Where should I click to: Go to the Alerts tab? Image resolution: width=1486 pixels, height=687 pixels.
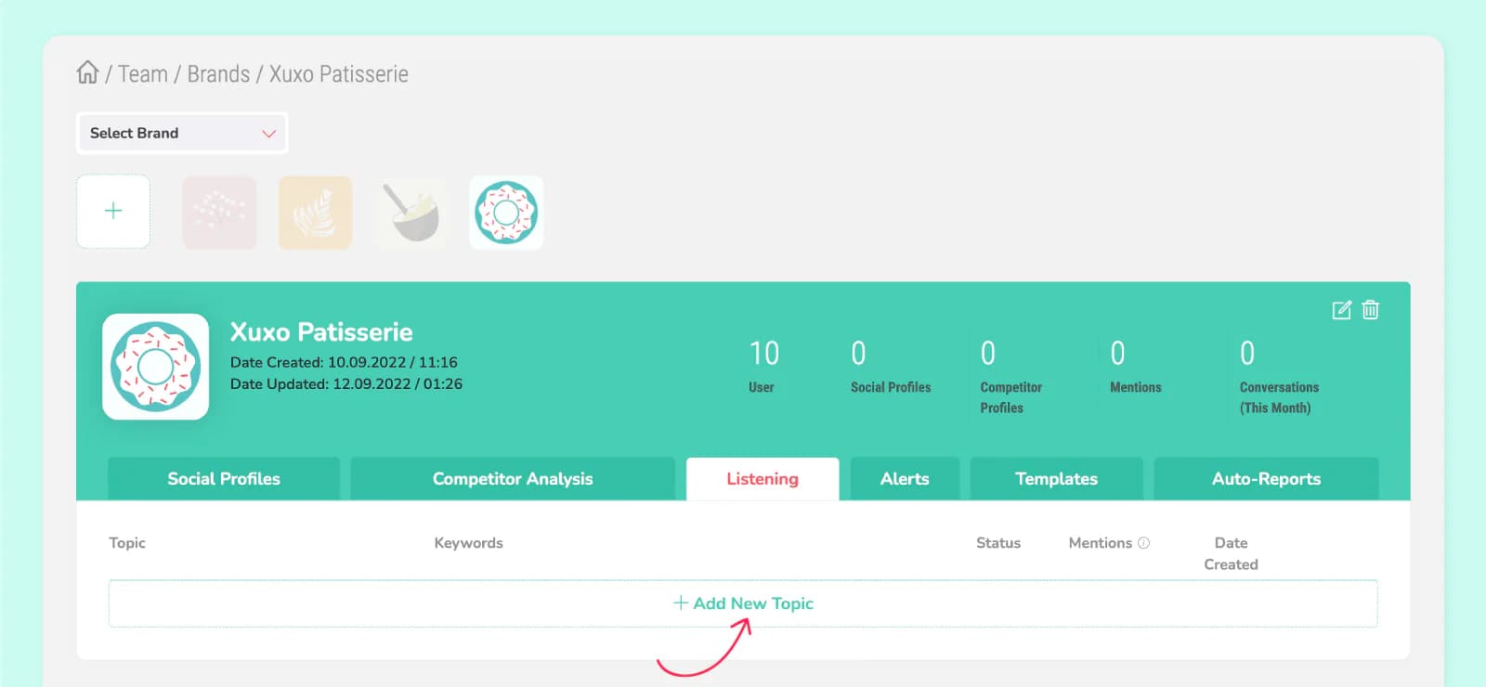coord(905,479)
